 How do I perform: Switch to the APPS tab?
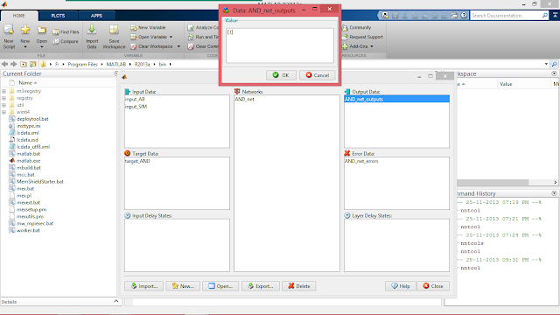[x=96, y=16]
